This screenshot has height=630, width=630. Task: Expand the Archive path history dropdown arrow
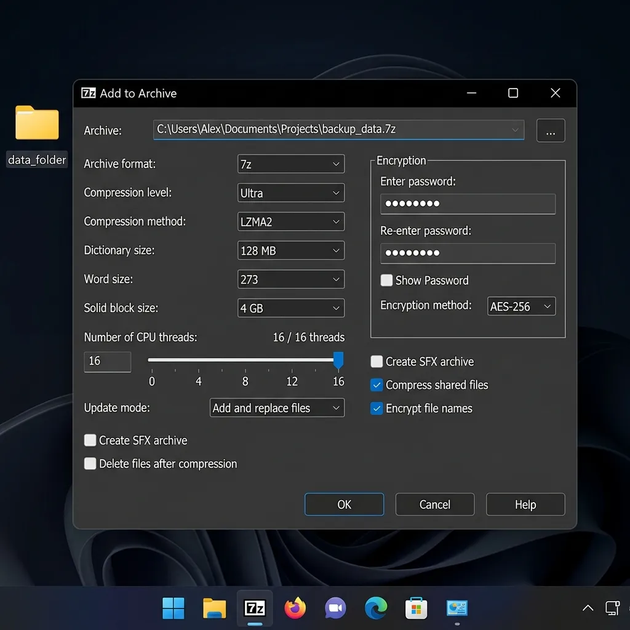pos(515,130)
